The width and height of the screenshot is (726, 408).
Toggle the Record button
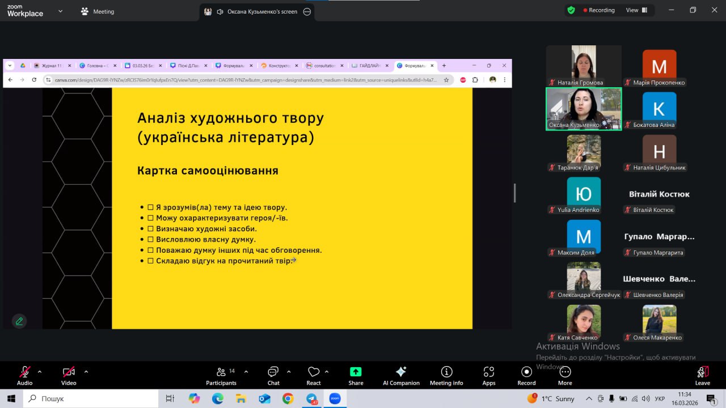(x=526, y=375)
